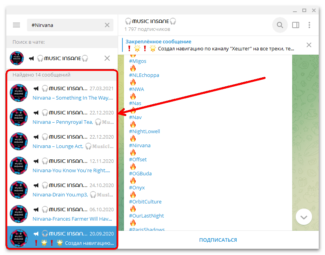Viewport: 325px width, 255px height.
Task: Click channel avatar of Pennyroyal Tea result
Action: [19, 117]
